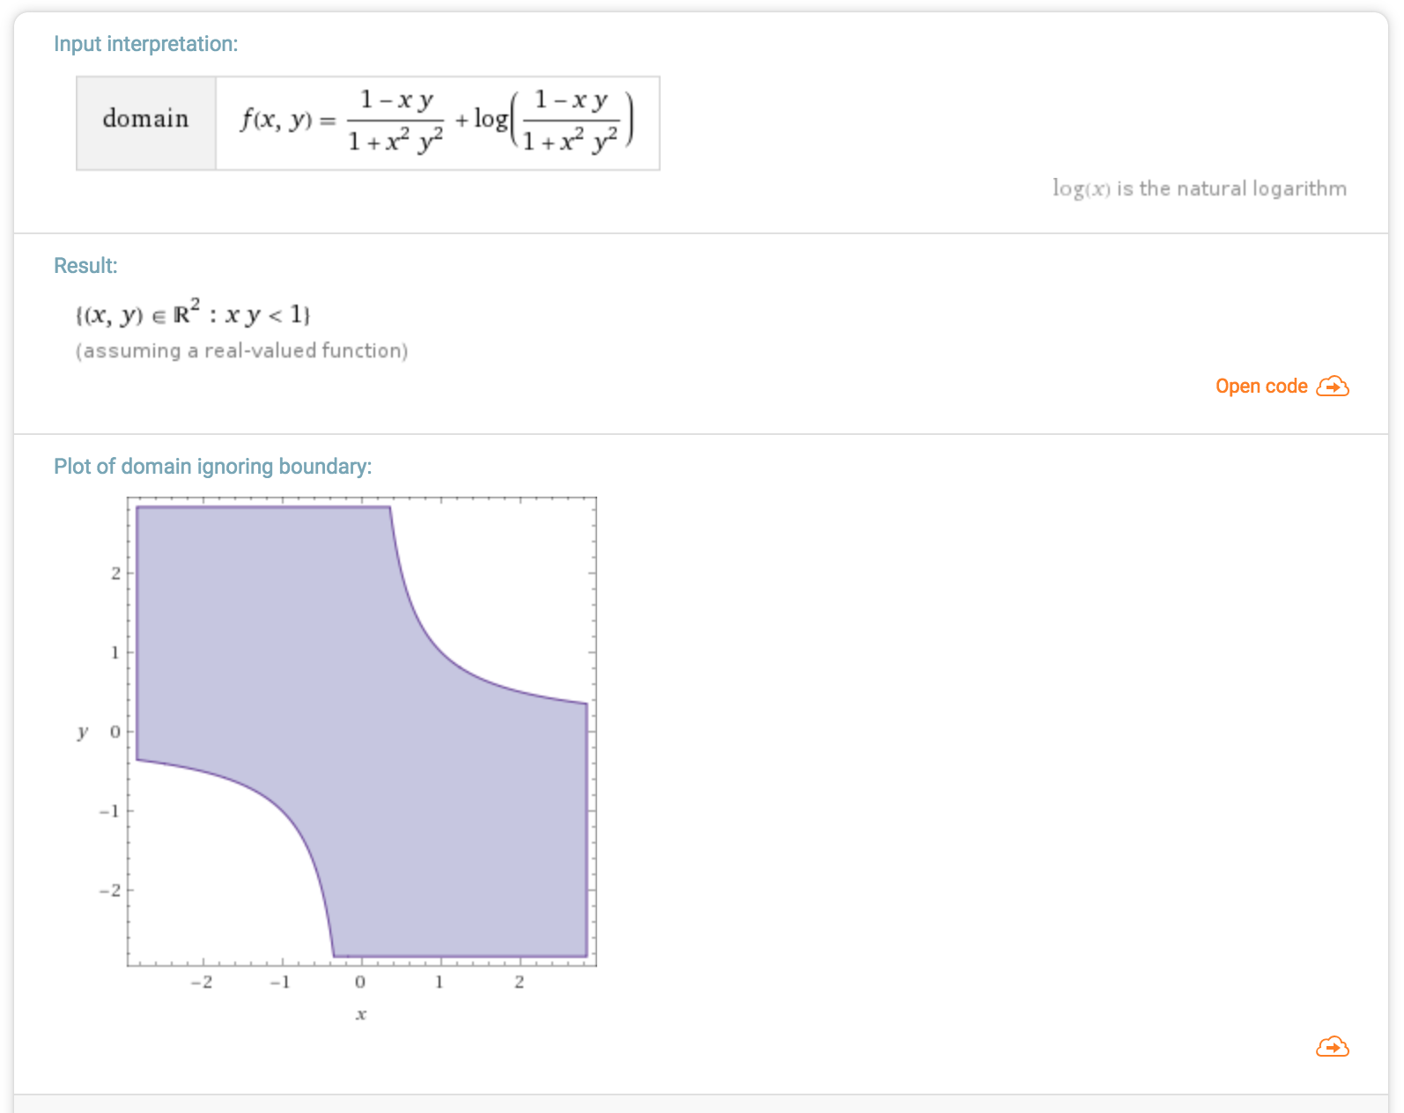Click the y axis label beside plot

click(83, 732)
